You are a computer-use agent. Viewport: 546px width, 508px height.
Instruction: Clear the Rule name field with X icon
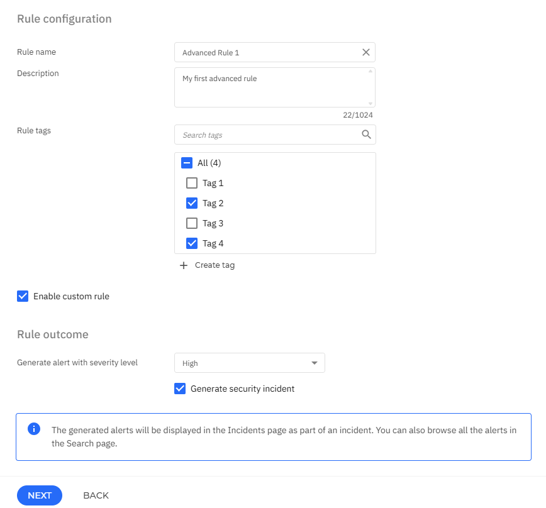click(365, 52)
